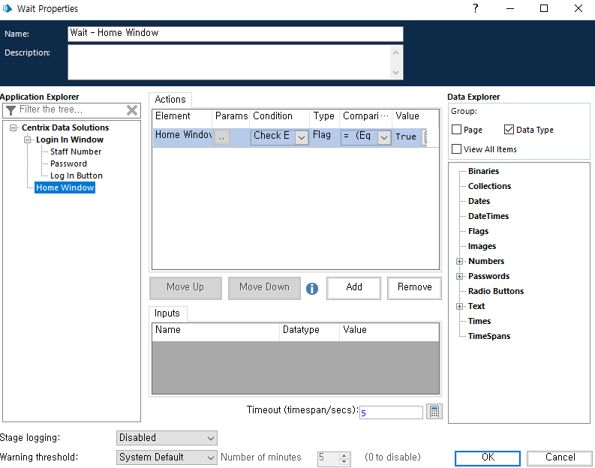
Task: Click the Blue Prism title bar icon
Action: tap(8, 8)
